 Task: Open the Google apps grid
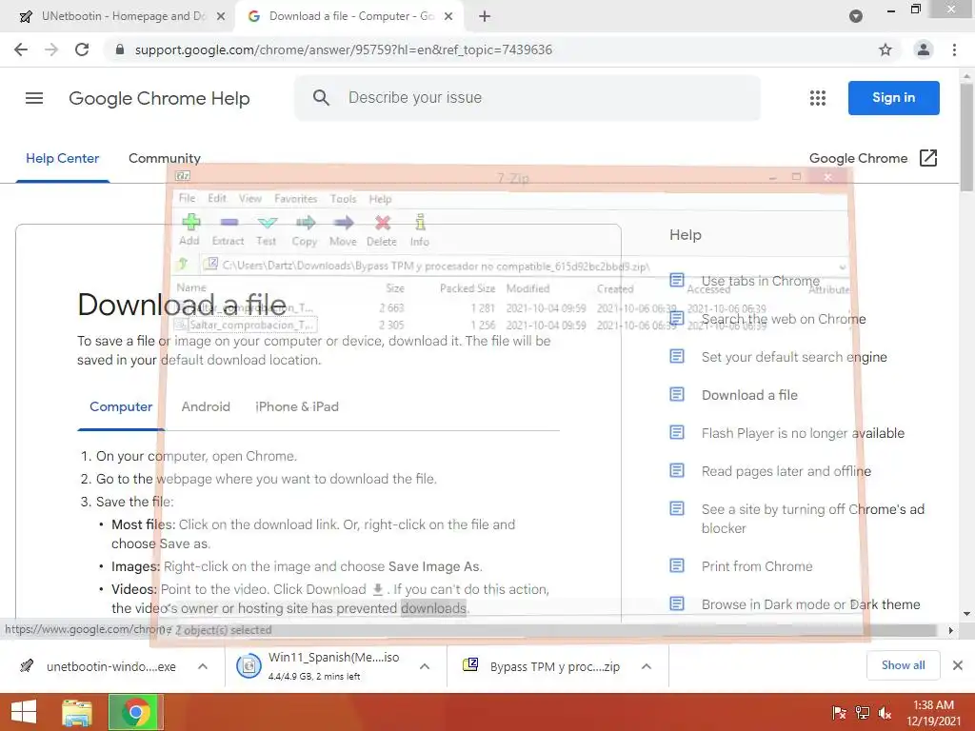pos(818,98)
